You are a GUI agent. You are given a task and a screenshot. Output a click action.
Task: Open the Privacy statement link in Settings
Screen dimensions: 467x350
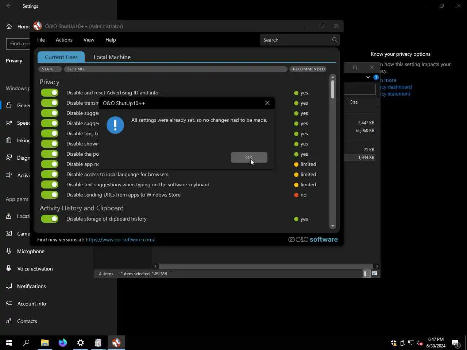pos(395,94)
